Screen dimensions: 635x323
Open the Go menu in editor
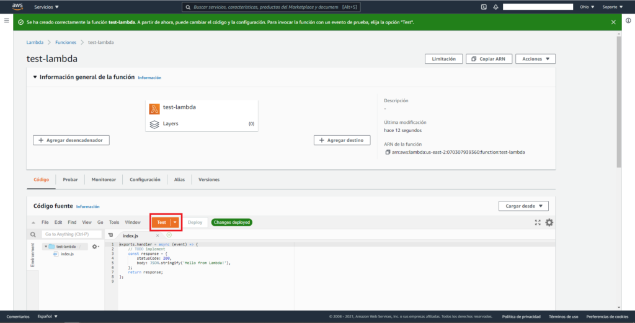pos(100,222)
